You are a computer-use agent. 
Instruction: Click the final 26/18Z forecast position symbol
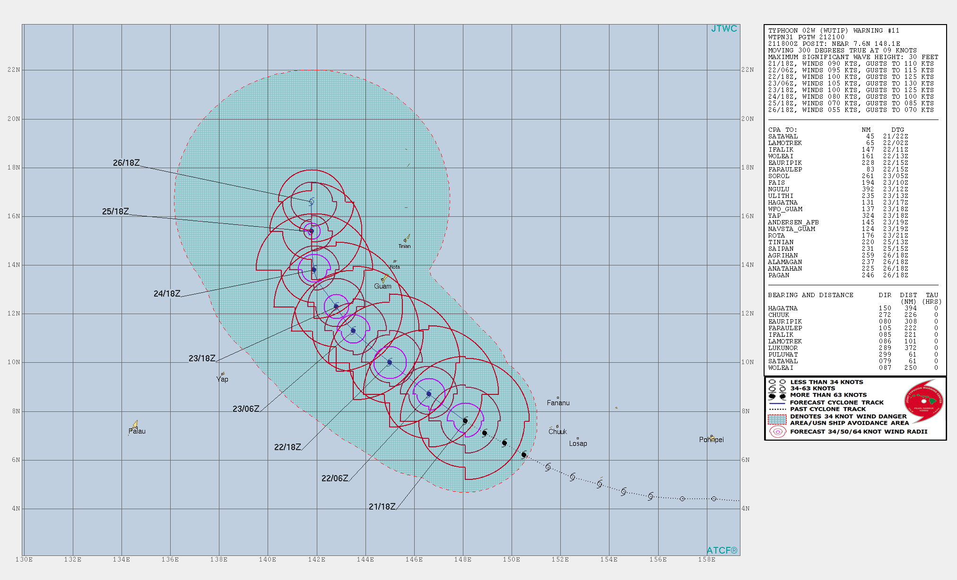coord(312,202)
